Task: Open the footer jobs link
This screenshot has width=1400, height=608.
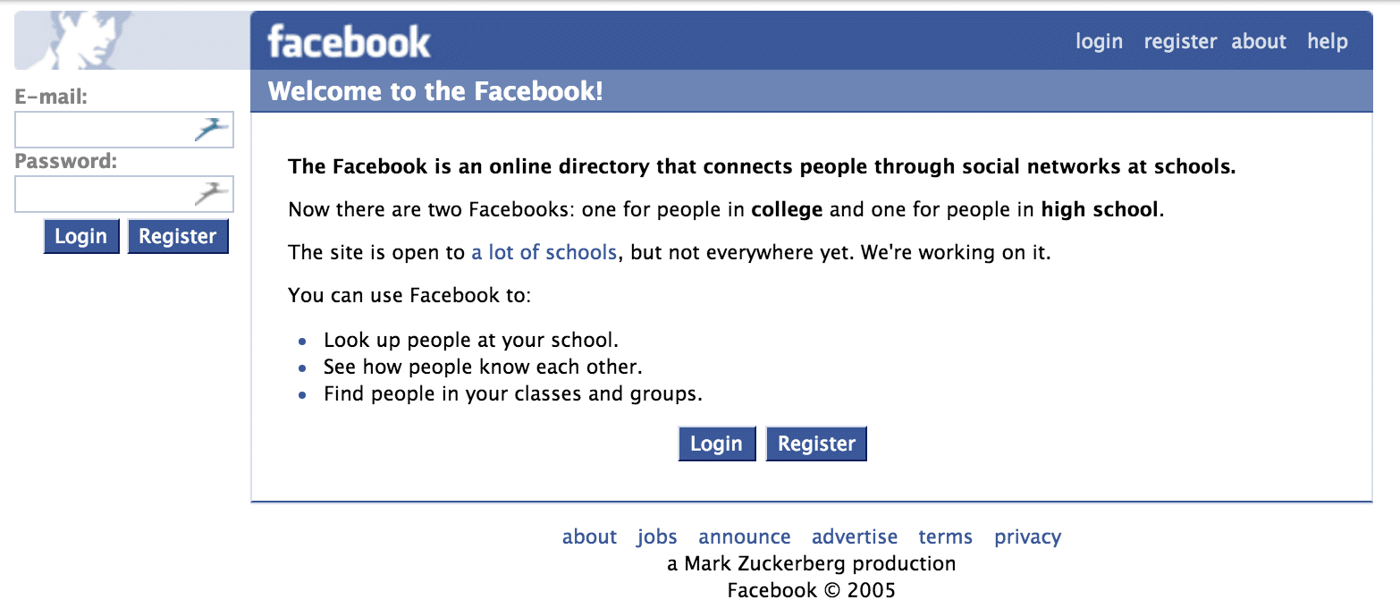Action: click(657, 536)
